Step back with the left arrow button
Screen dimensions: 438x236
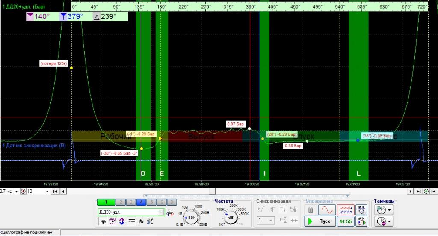tap(63, 191)
